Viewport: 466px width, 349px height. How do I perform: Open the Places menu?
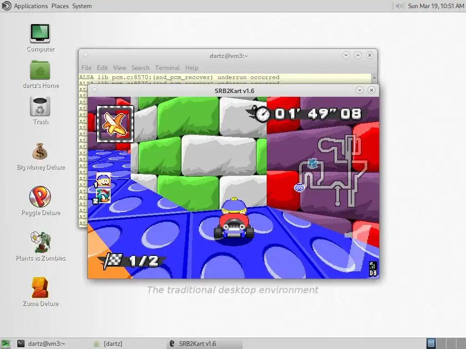pyautogui.click(x=60, y=6)
